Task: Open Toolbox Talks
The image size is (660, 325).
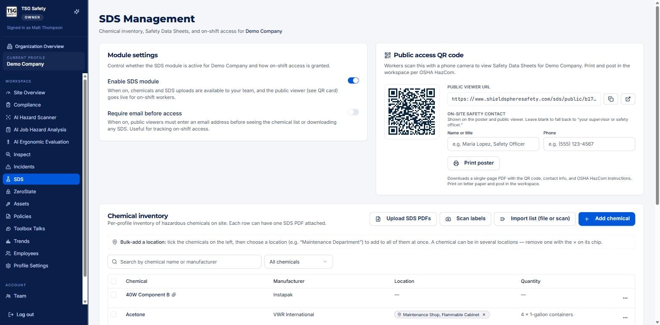Action: [41, 229]
